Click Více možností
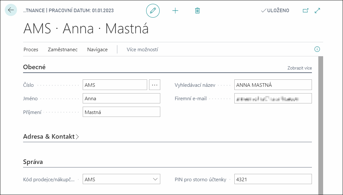 point(142,50)
